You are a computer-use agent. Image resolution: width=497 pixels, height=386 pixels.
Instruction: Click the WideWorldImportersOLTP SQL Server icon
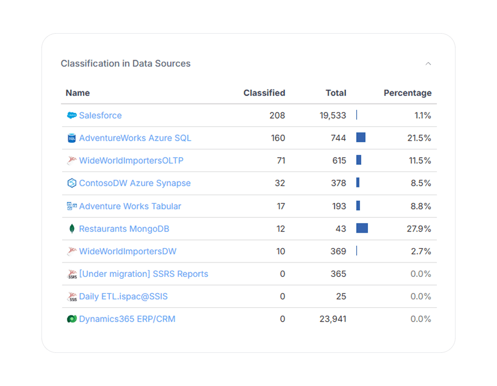coord(71,160)
